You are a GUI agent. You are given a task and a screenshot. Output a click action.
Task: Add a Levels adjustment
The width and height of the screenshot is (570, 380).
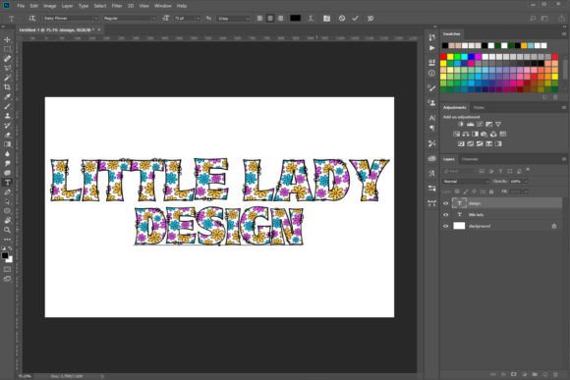[x=471, y=125]
